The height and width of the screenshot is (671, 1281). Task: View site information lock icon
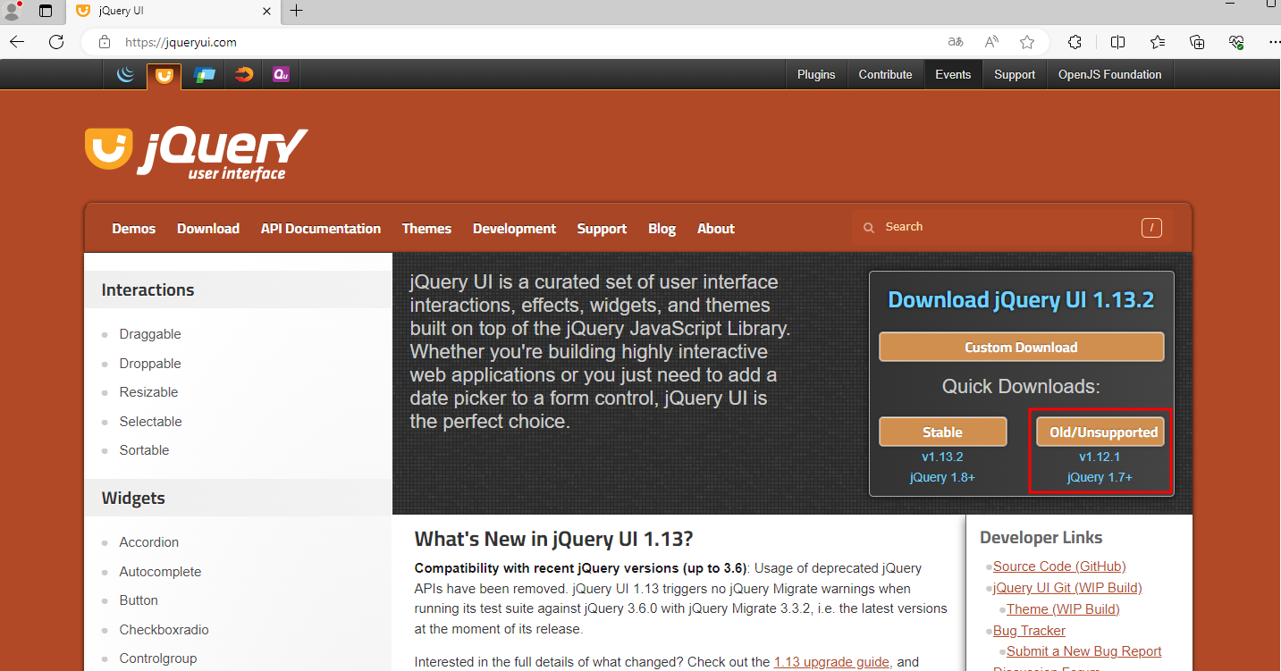click(x=105, y=42)
